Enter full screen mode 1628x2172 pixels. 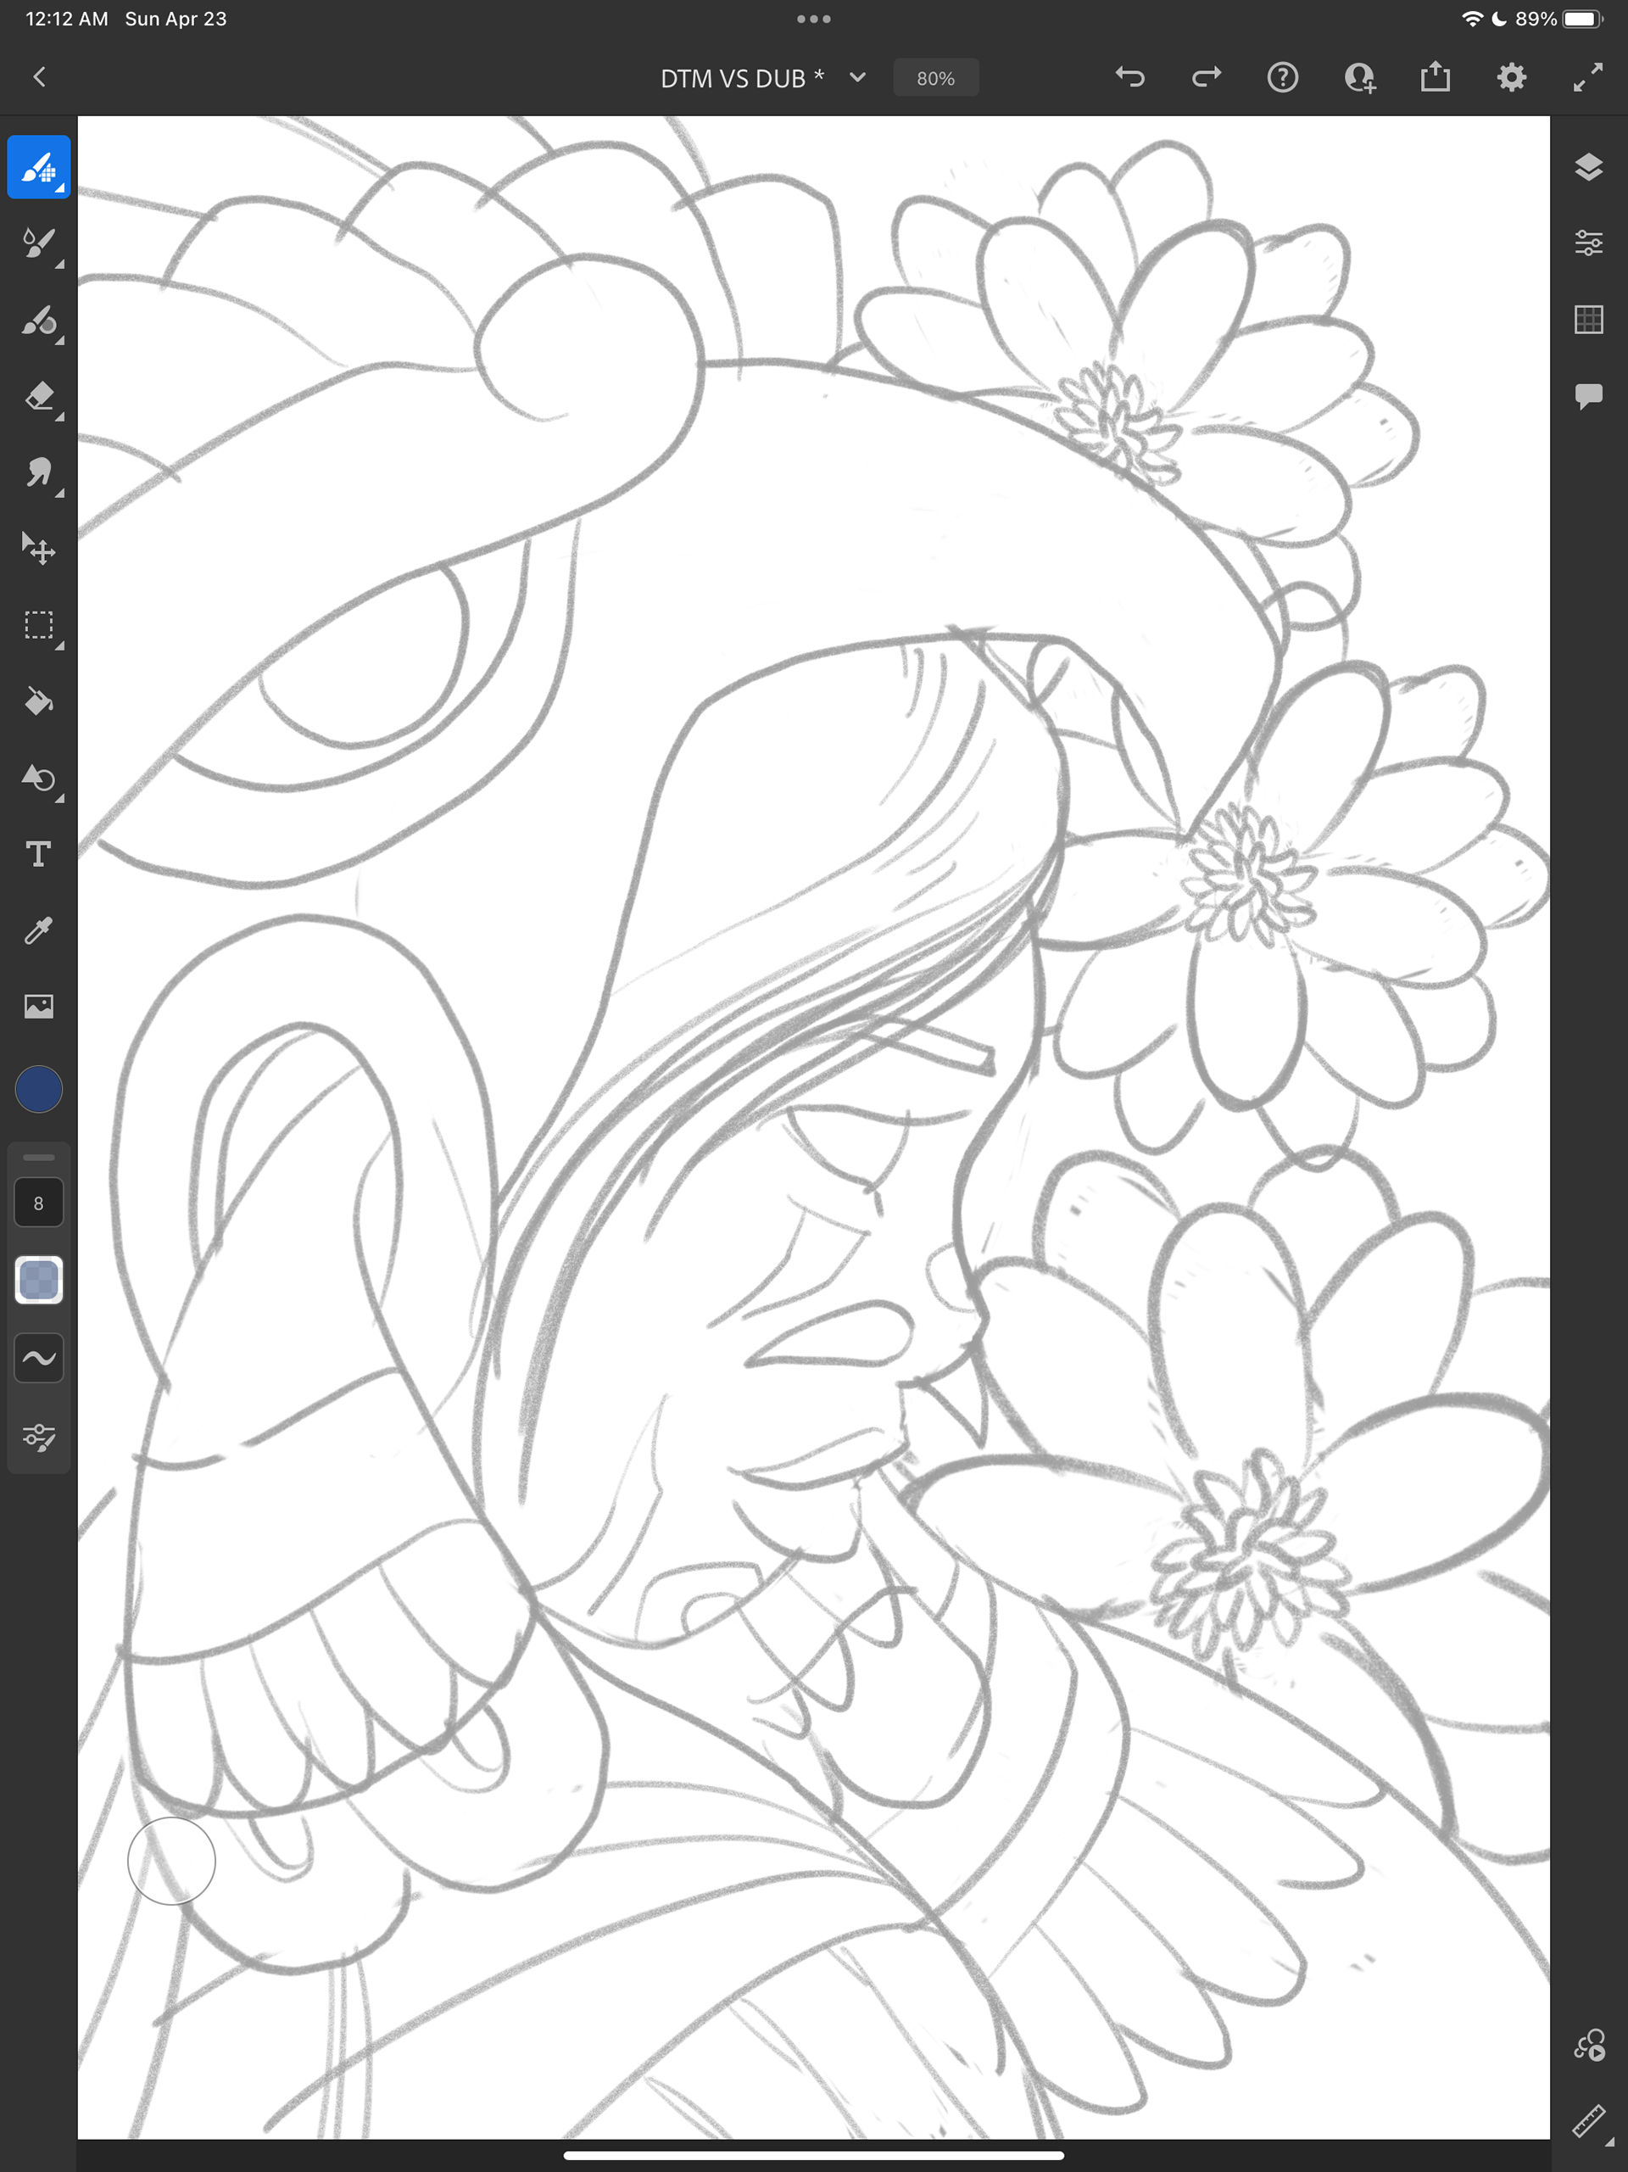pyautogui.click(x=1588, y=77)
